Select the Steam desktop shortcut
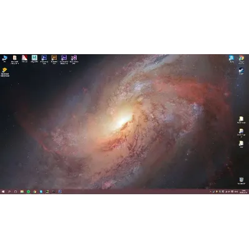249x249 pixels. coord(241,71)
